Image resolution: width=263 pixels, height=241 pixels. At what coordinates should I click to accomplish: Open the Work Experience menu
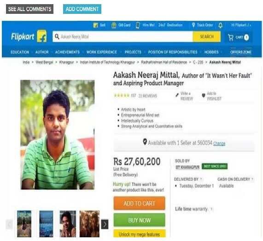pos(102,52)
